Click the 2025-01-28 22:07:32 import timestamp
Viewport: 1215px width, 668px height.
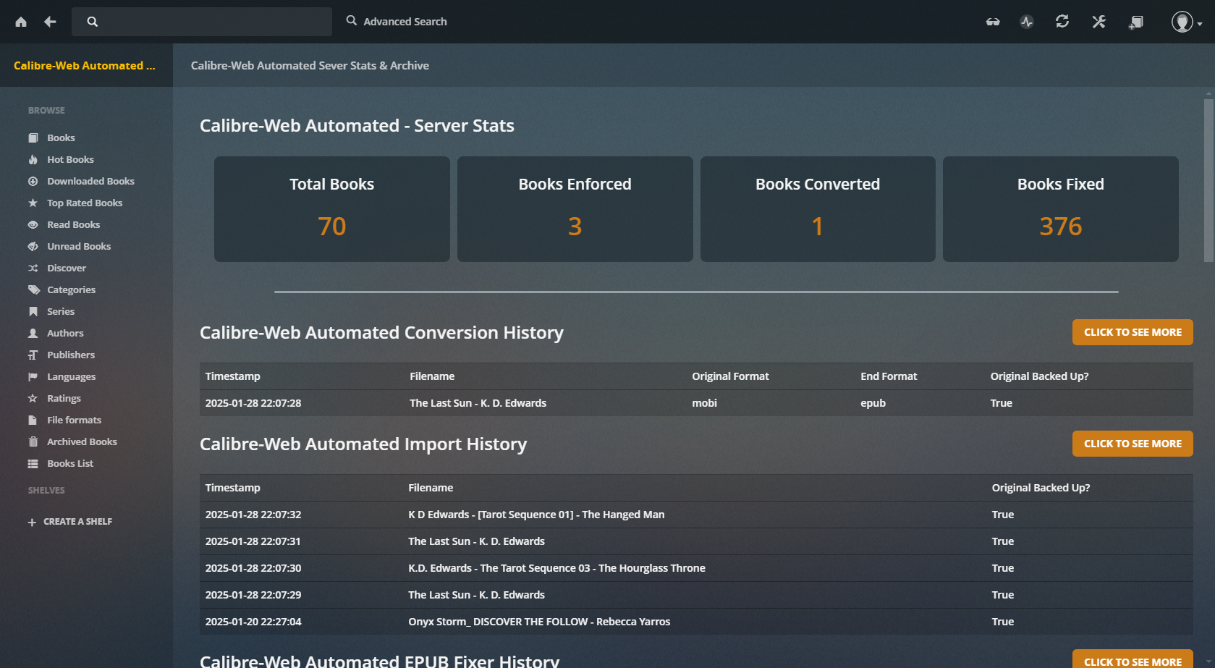click(253, 515)
